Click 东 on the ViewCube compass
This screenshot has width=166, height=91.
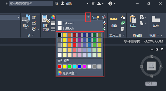161,66
